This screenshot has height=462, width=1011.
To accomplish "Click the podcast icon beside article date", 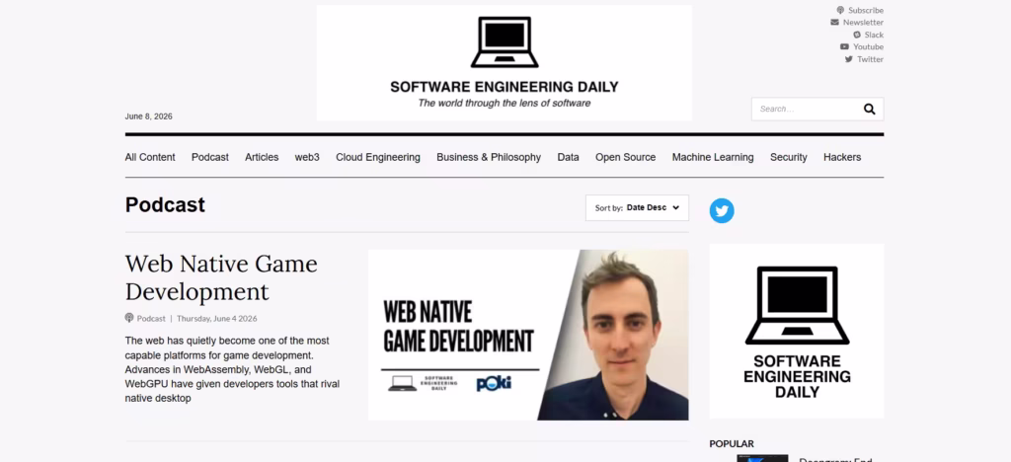I will click(129, 318).
